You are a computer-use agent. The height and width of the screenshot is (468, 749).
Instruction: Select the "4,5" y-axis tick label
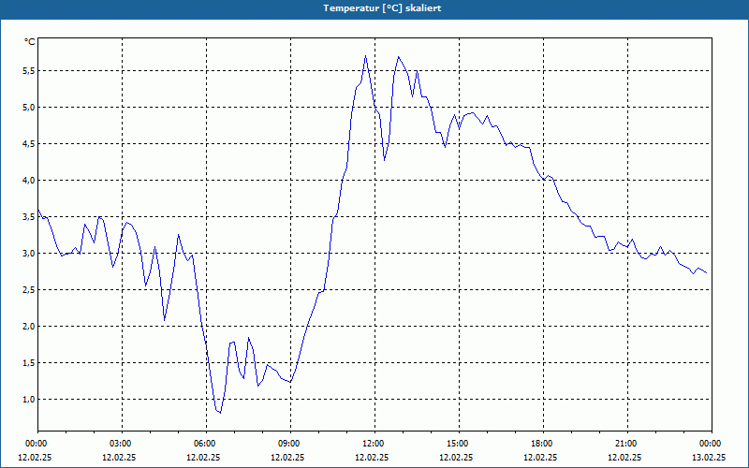29,144
